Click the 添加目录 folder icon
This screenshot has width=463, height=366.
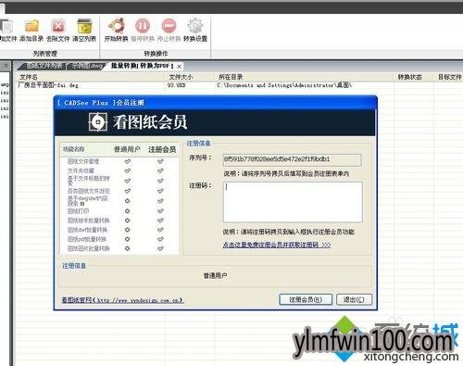click(x=31, y=26)
